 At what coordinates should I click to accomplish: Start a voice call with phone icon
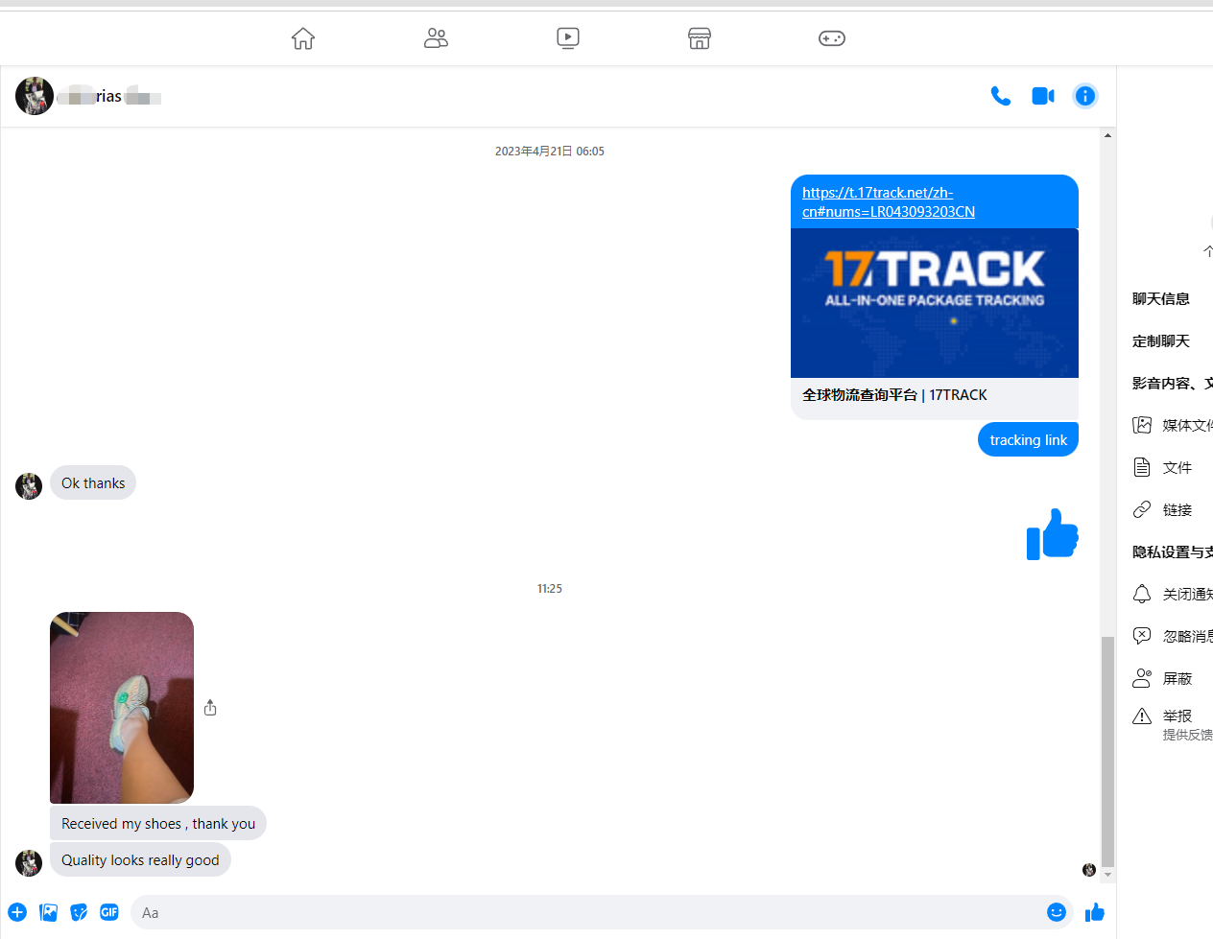(1000, 96)
